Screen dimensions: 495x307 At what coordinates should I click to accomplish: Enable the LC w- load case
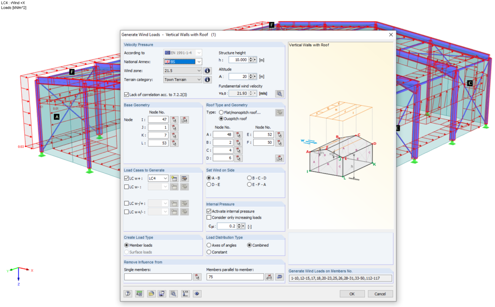click(127, 186)
